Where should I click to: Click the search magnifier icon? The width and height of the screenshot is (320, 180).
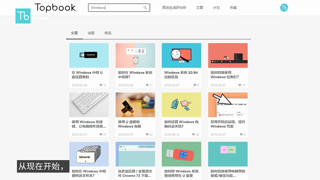pyautogui.click(x=145, y=8)
